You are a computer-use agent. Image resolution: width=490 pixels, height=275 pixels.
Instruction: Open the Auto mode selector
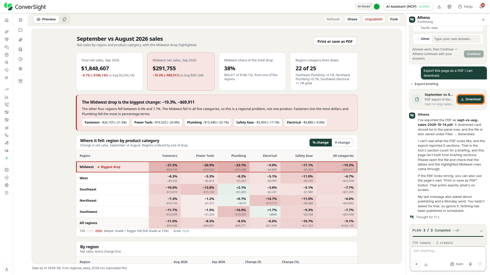coord(457,264)
